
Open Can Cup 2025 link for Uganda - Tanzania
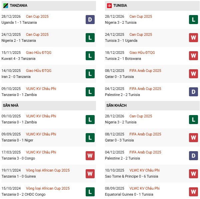pos(37,16)
